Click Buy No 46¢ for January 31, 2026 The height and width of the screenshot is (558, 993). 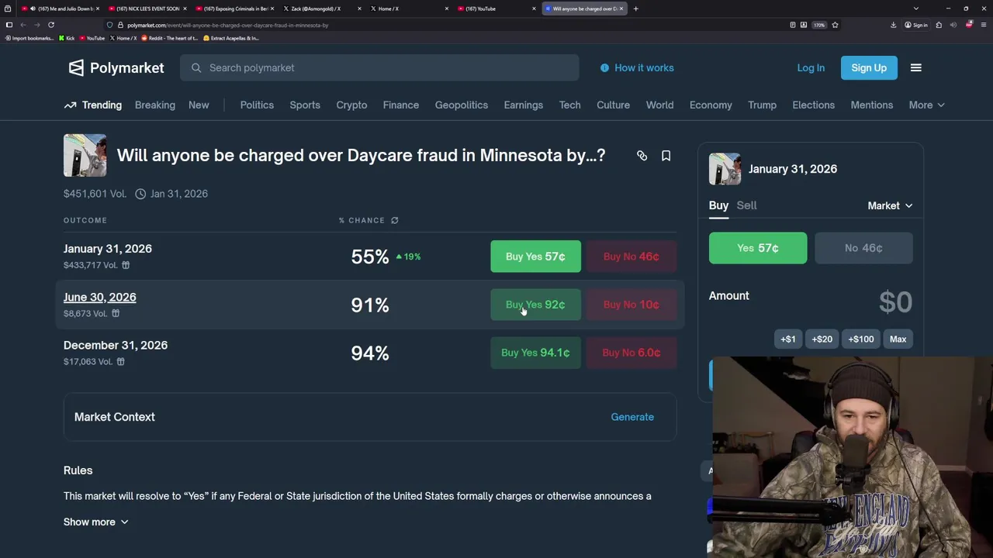[631, 257]
